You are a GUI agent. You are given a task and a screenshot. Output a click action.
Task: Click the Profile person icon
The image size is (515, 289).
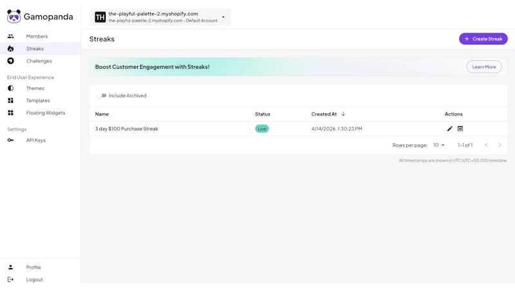tap(10, 267)
